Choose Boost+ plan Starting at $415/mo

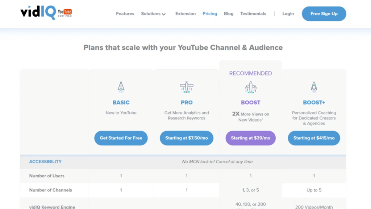314,138
